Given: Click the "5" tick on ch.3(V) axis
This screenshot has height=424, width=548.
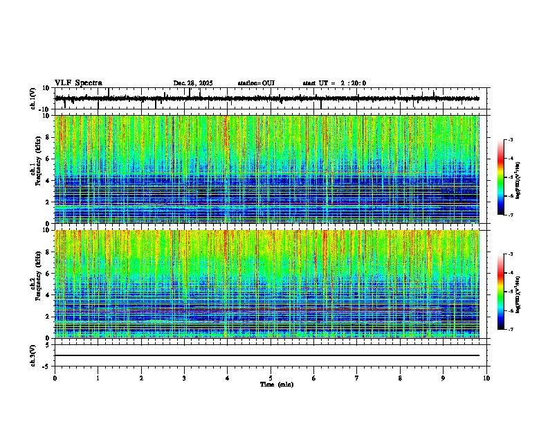Looking at the screenshot, I should pyautogui.click(x=48, y=345).
